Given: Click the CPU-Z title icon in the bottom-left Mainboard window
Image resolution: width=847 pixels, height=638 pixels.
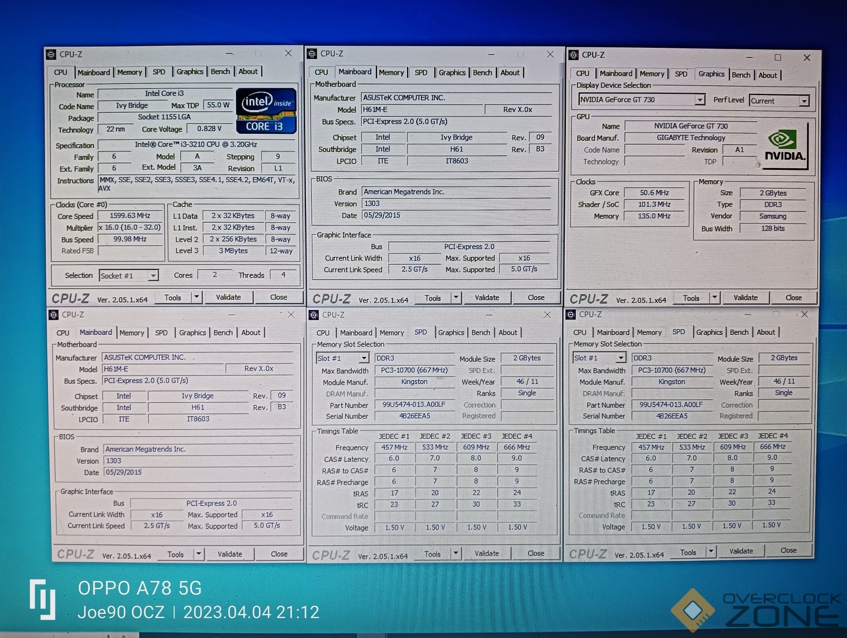Looking at the screenshot, I should tap(54, 315).
